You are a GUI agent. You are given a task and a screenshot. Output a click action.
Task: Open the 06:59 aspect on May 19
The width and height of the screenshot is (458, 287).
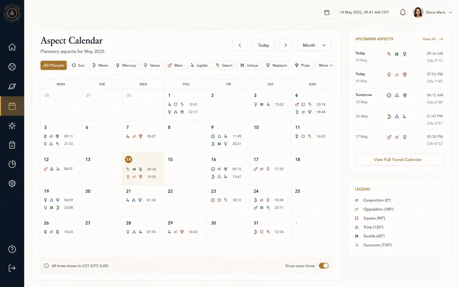pyautogui.click(x=58, y=200)
